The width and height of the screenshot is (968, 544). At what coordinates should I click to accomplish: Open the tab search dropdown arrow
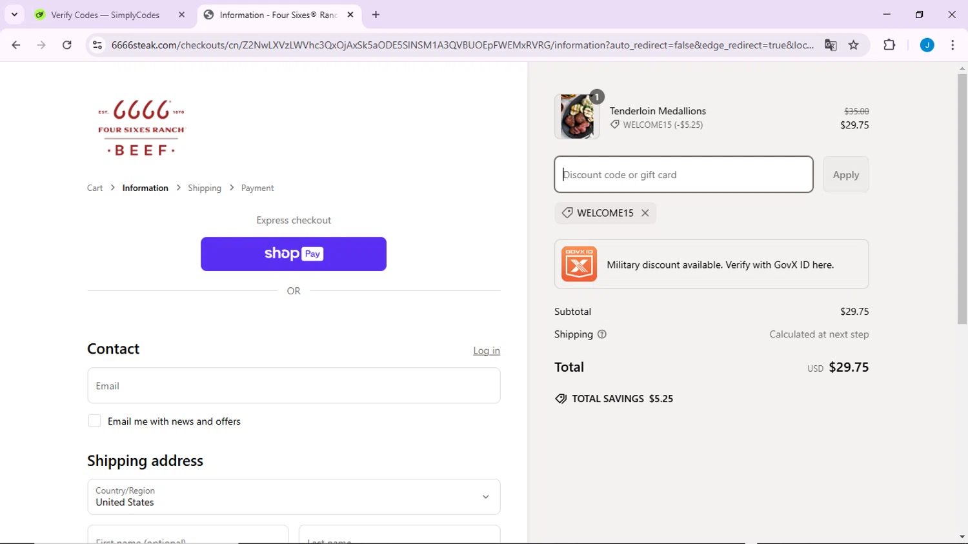14,14
